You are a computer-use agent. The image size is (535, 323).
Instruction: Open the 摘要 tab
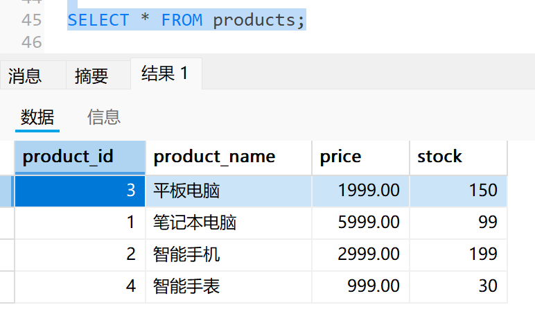91,75
